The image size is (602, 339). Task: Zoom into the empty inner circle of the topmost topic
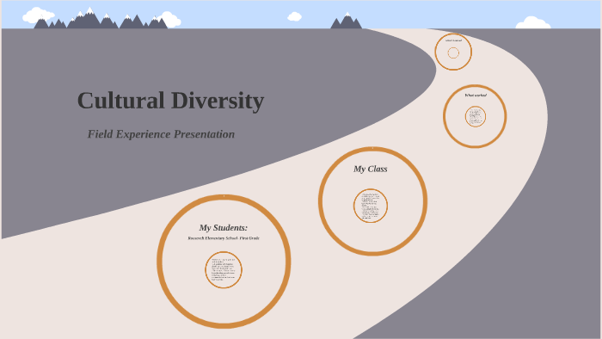[453, 52]
